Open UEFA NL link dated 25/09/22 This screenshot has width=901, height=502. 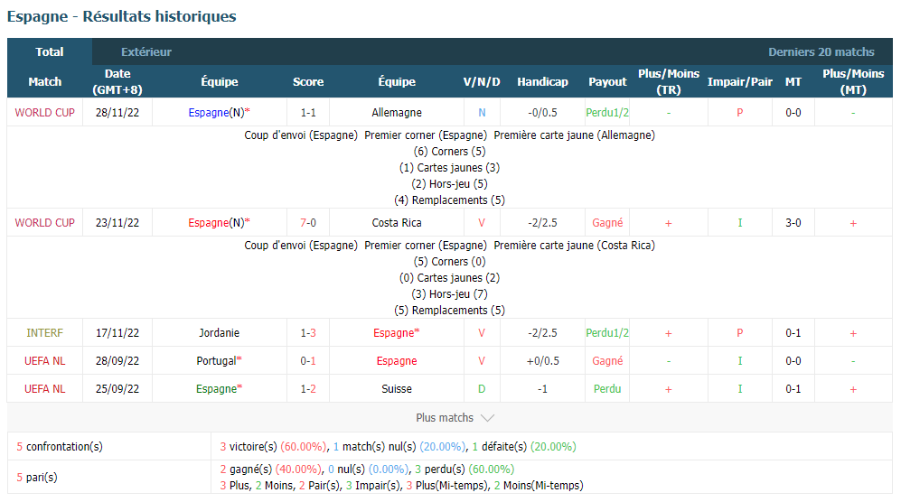tap(45, 389)
